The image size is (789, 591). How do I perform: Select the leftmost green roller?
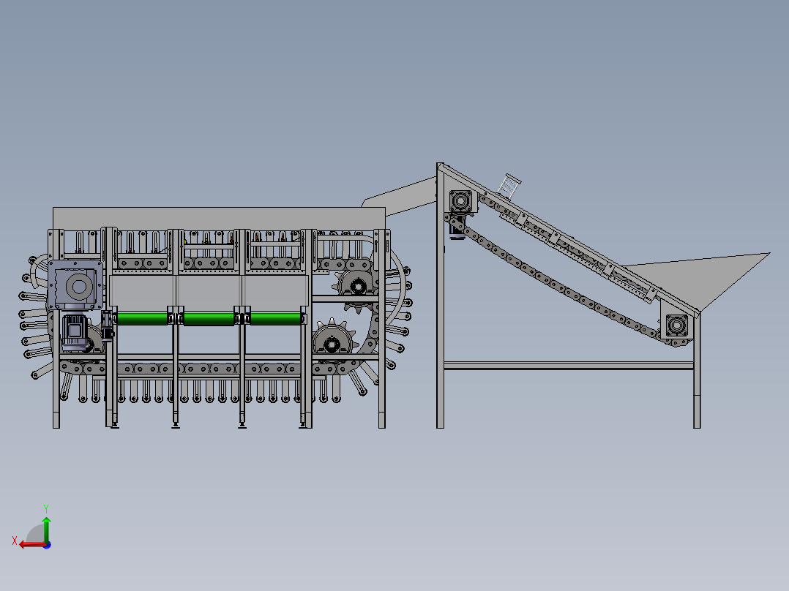[142, 318]
